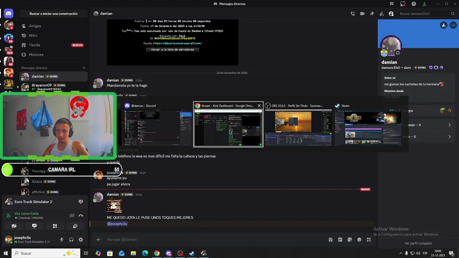Viewport: 459px width, 258px height.
Task: Open Steam from the taskbar
Action: tap(192, 253)
